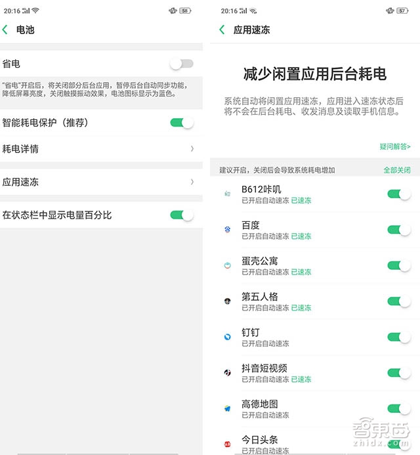420x455 pixels.
Task: Disable 在状态栏中显示电量百分比 switch
Action: tap(182, 215)
